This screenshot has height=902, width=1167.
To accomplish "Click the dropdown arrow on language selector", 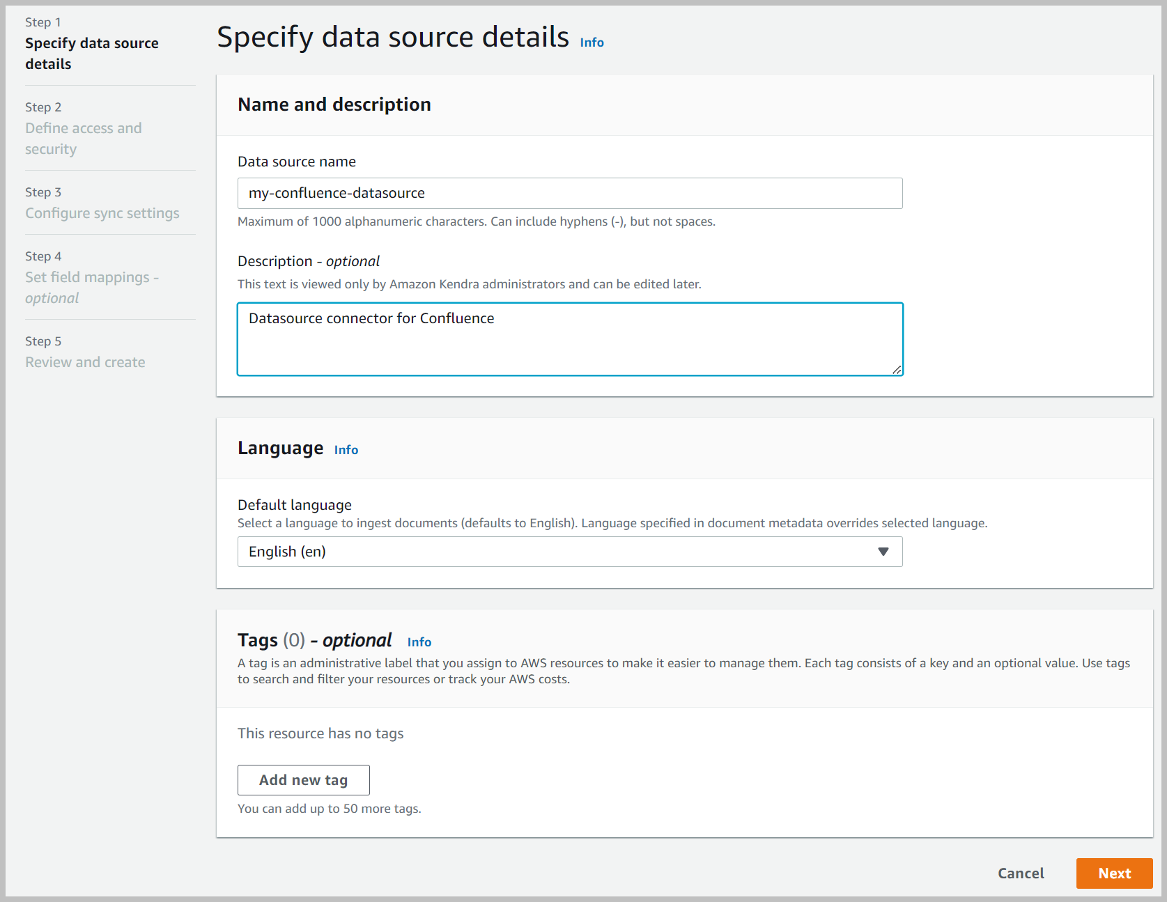I will (x=883, y=552).
